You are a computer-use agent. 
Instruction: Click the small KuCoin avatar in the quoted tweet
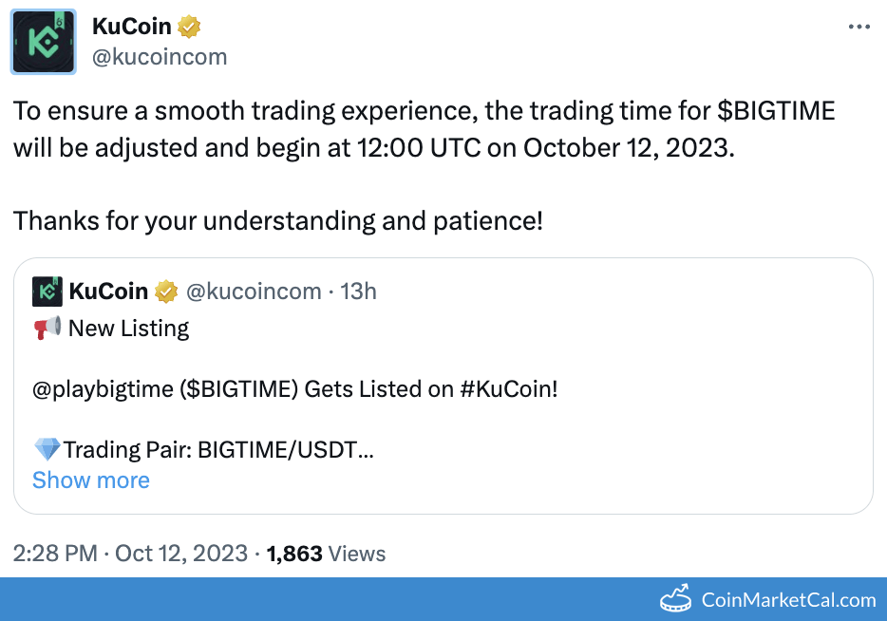47,292
